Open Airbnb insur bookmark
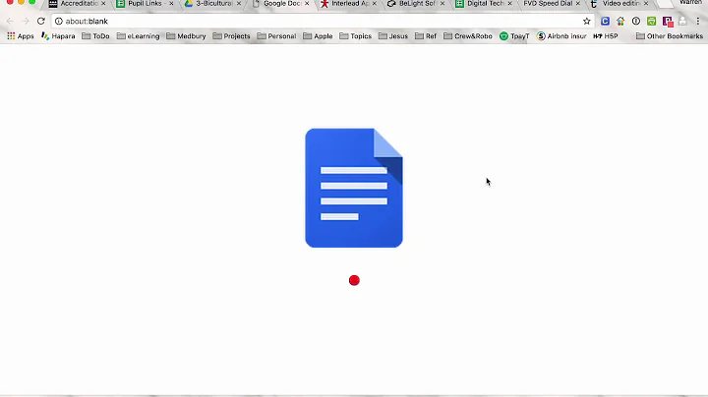The width and height of the screenshot is (708, 397). tap(561, 36)
